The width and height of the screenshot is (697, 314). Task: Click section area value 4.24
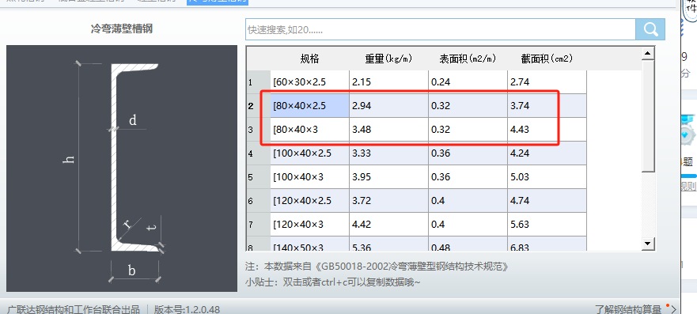[547, 153]
